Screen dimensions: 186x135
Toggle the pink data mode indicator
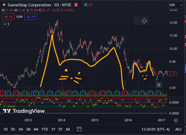(91, 5)
